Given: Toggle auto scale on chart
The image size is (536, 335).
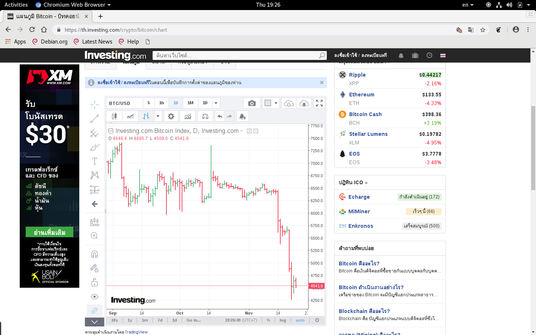Looking at the screenshot, I should tap(300, 320).
